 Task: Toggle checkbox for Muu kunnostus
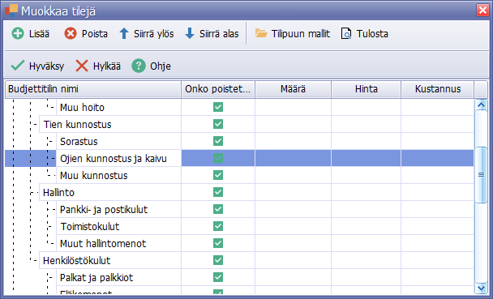pos(218,175)
